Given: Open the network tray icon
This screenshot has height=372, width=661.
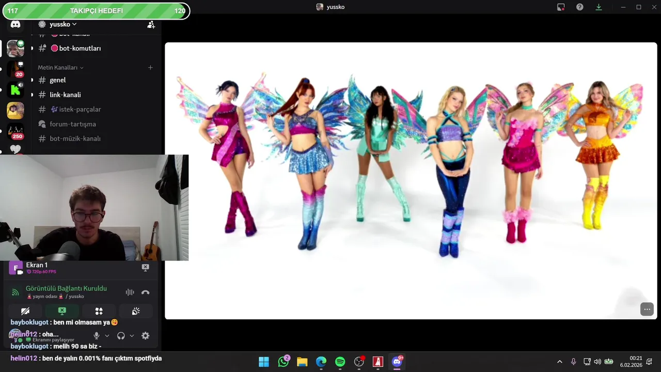Looking at the screenshot, I should point(587,362).
